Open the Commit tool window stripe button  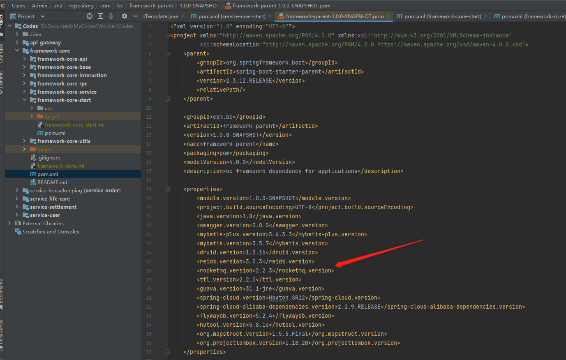2,81
